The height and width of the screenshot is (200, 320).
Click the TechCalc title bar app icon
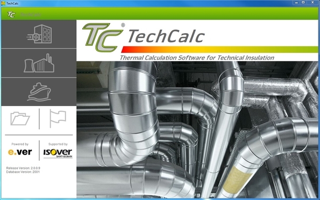pos(3,3)
